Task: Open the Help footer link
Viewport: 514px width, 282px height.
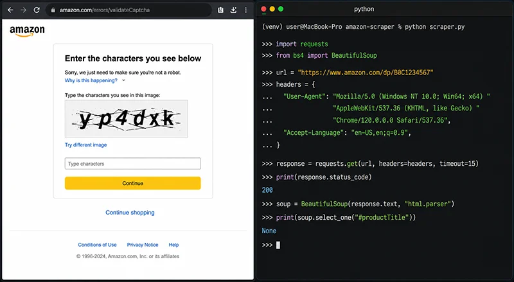Action: pos(173,245)
